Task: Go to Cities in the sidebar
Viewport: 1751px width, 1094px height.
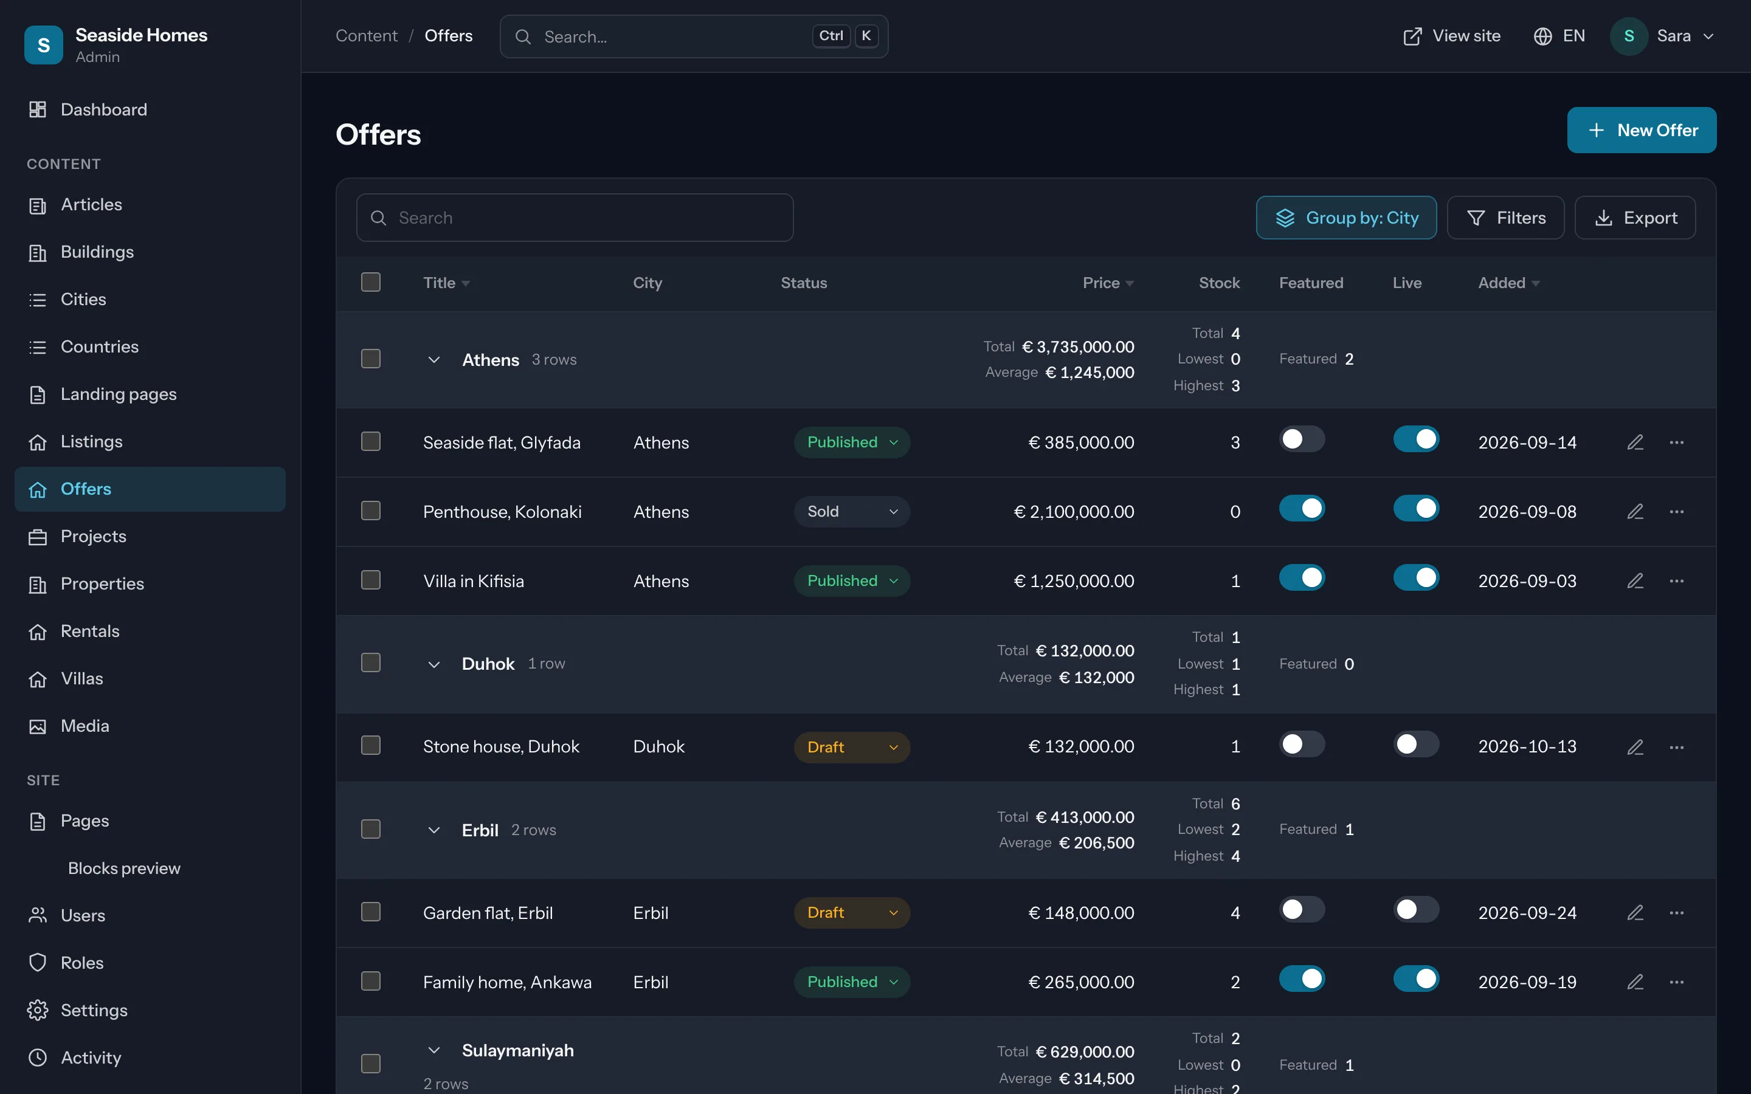Action: pos(150,300)
